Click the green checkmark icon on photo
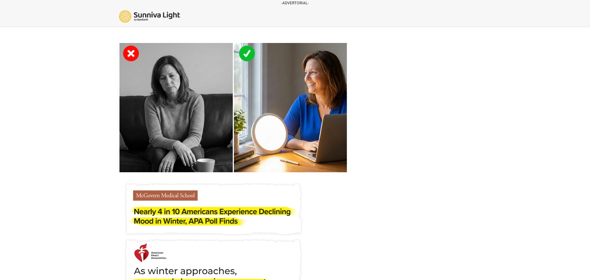 tap(247, 53)
